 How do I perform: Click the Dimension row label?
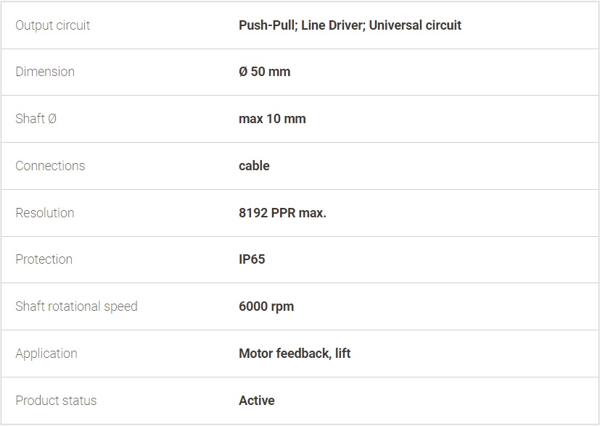click(45, 72)
